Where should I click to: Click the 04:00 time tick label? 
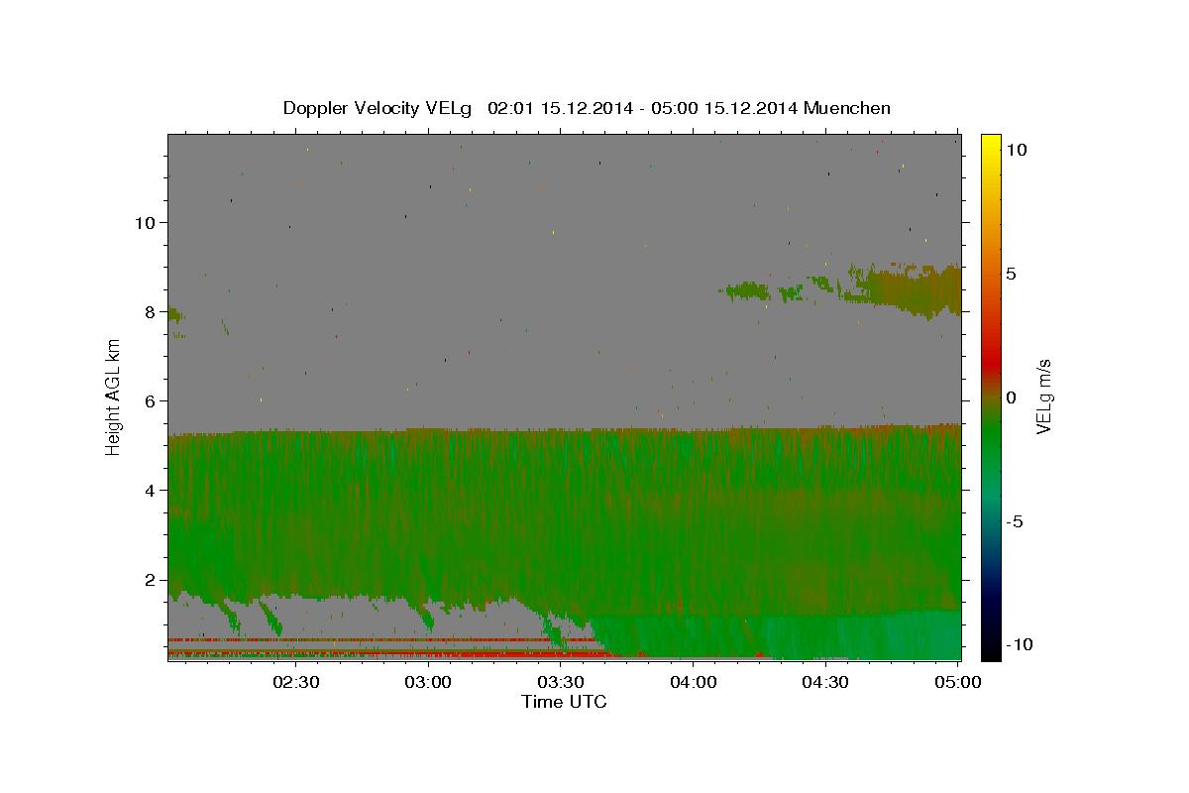[x=694, y=682]
